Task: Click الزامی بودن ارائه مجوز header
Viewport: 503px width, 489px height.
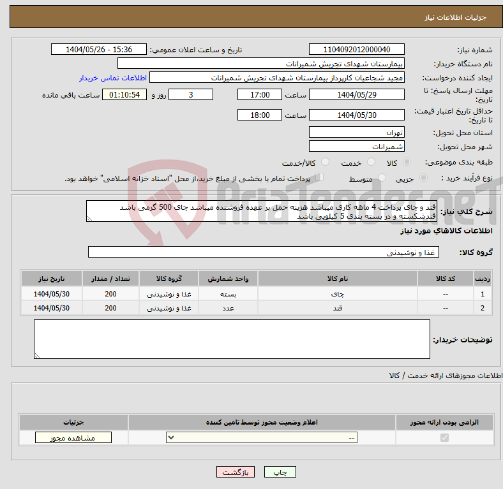Action: tap(444, 422)
